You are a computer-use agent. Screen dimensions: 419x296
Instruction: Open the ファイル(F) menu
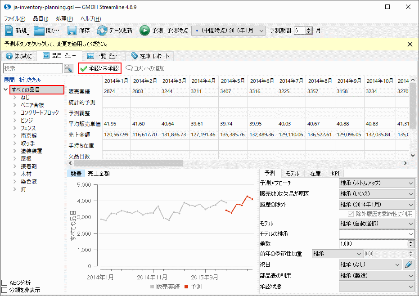[14, 19]
